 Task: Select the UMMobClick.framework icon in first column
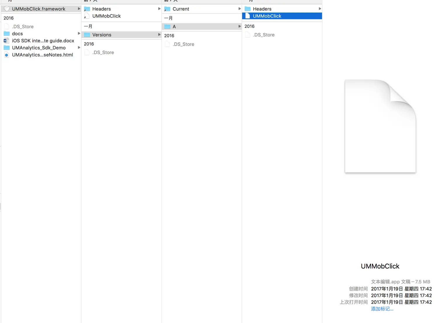coord(7,9)
